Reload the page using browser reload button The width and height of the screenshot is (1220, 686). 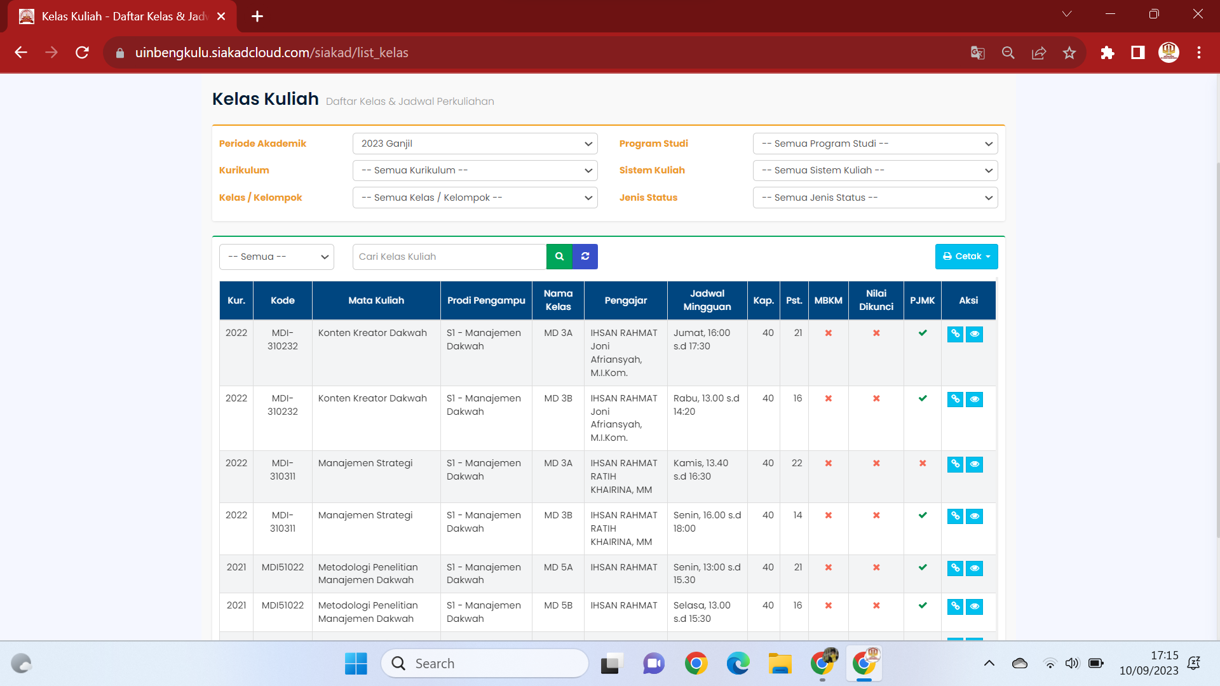point(82,53)
